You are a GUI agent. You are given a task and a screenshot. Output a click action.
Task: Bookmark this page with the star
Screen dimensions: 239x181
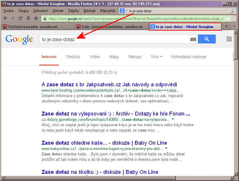pos(228,18)
